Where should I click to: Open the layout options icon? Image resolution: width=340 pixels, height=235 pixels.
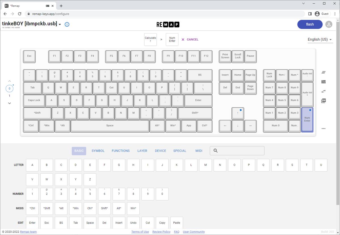click(x=324, y=82)
